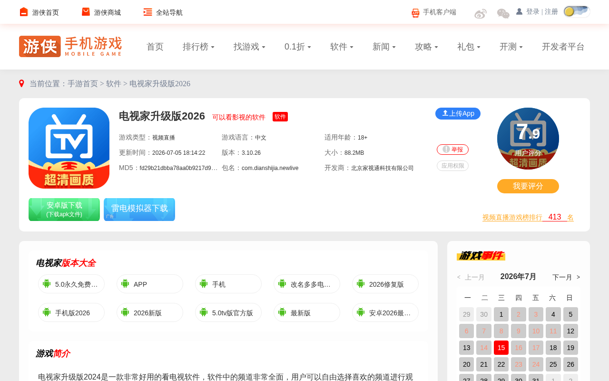Open the 手机版2026 version entry

click(71, 312)
